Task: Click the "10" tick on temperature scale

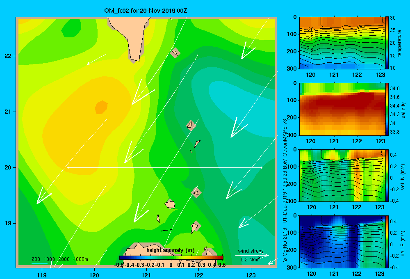Action: click(x=393, y=68)
